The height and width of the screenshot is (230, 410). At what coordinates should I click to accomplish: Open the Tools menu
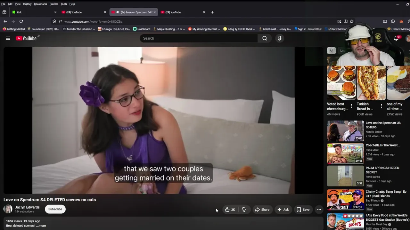[64, 4]
